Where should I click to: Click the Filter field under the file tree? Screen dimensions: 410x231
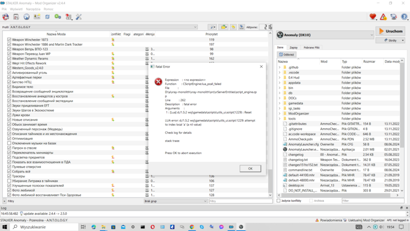click(x=373, y=201)
